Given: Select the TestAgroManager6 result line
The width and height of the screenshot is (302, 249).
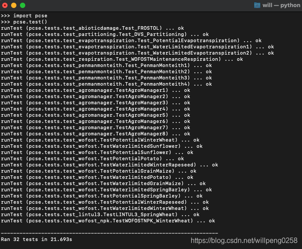Looking at the screenshot, I should (95, 121).
